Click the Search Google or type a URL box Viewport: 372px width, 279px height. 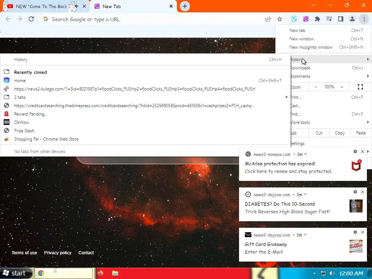[x=152, y=19]
